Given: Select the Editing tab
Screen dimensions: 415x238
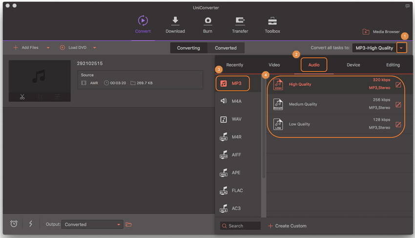Looking at the screenshot, I should coord(393,65).
